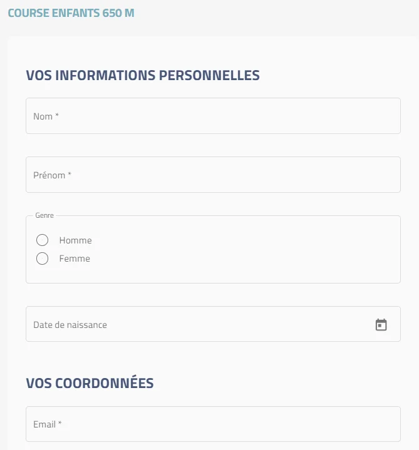Select the Femme radio button

42,258
